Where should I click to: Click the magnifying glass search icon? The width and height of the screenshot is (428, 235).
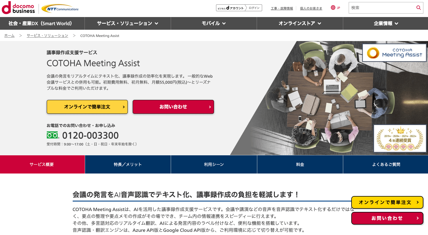pyautogui.click(x=418, y=8)
